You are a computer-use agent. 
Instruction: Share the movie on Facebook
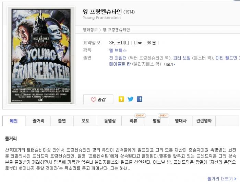pos(140,99)
